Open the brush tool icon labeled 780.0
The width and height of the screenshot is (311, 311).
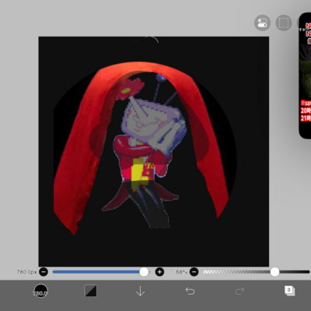pyautogui.click(x=40, y=291)
